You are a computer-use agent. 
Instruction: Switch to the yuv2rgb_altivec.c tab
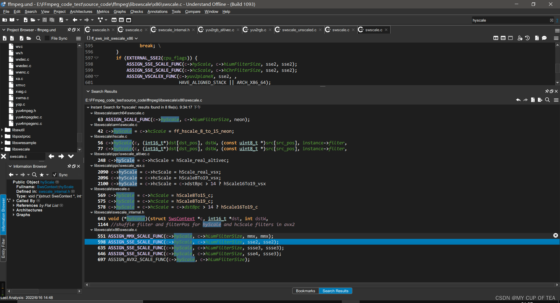tap(219, 30)
